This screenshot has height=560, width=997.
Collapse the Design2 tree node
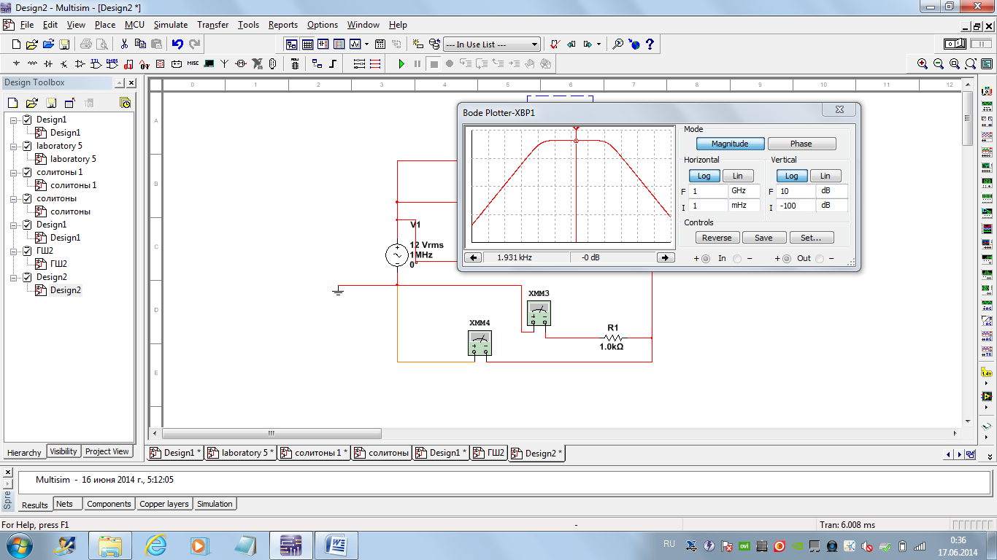click(x=15, y=277)
